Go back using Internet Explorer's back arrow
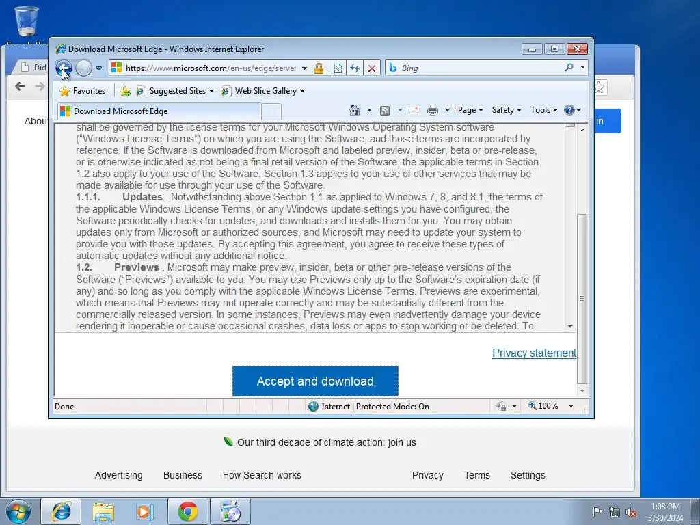The height and width of the screenshot is (525, 700). [64, 68]
